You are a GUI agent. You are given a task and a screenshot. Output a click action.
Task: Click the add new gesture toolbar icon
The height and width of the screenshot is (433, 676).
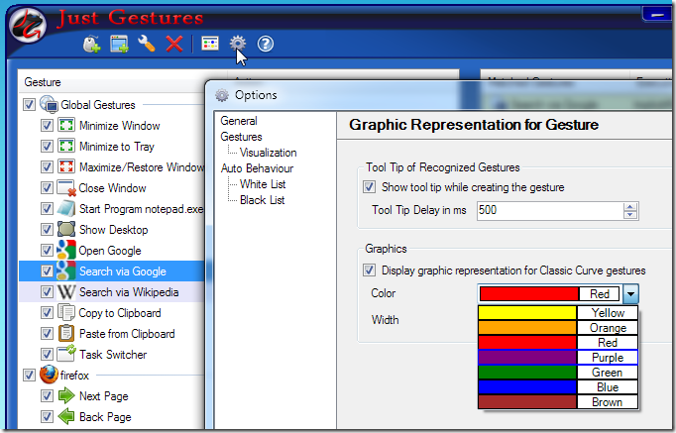[x=92, y=44]
